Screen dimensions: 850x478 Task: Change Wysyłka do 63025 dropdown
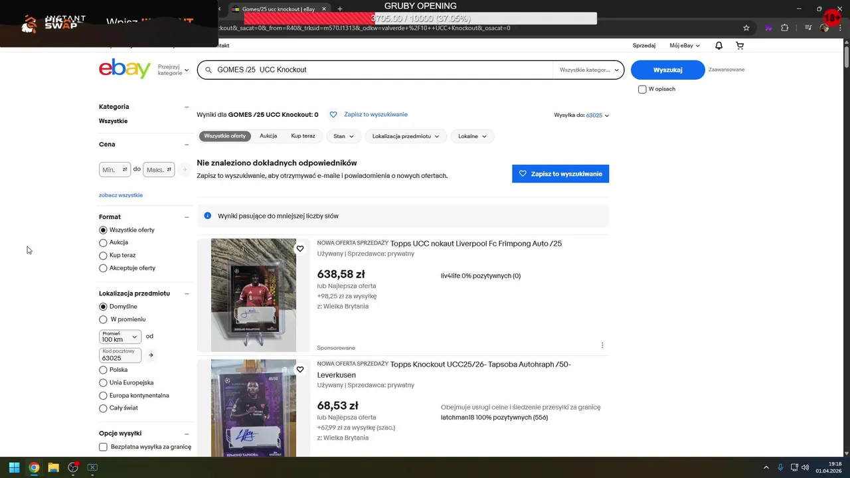pyautogui.click(x=597, y=116)
